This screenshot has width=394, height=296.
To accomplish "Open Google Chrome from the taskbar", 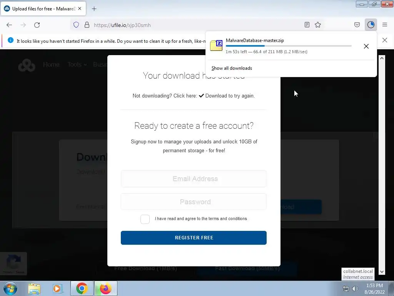I will (x=82, y=288).
